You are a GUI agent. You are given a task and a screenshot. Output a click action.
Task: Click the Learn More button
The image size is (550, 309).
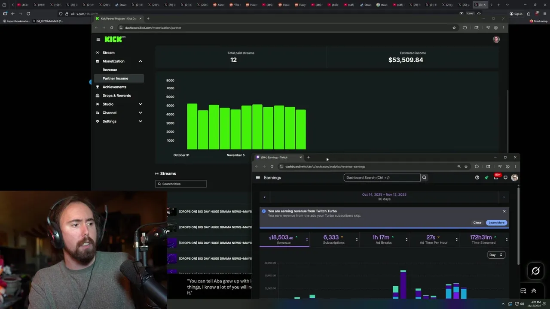(496, 223)
